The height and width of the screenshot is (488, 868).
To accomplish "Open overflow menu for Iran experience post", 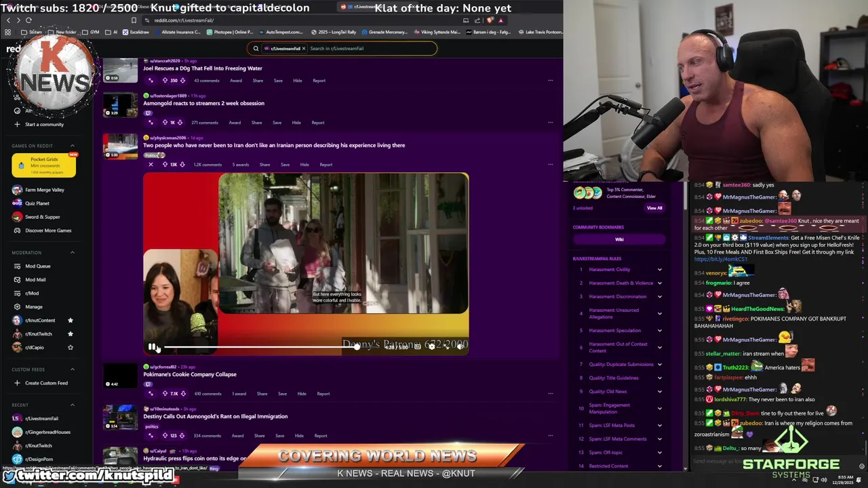I will click(x=550, y=165).
